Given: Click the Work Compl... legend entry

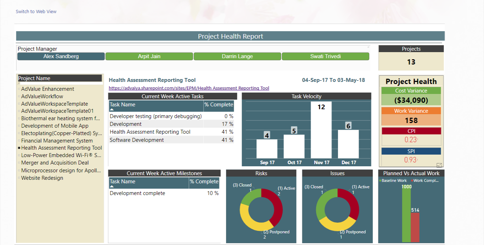Looking at the screenshot, I should (x=425, y=180).
